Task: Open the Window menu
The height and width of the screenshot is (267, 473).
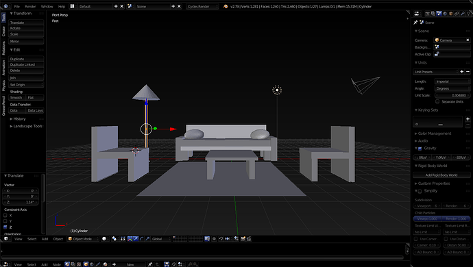Action: (47, 6)
